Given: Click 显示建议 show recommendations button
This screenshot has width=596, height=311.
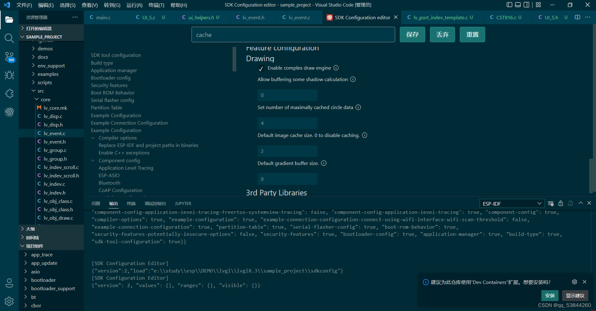Looking at the screenshot, I should 575,295.
